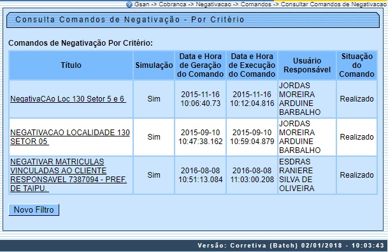The image size is (388, 252).
Task: Click JORDAS MOREIRA user in SETOR 05 row
Action: pyautogui.click(x=300, y=137)
